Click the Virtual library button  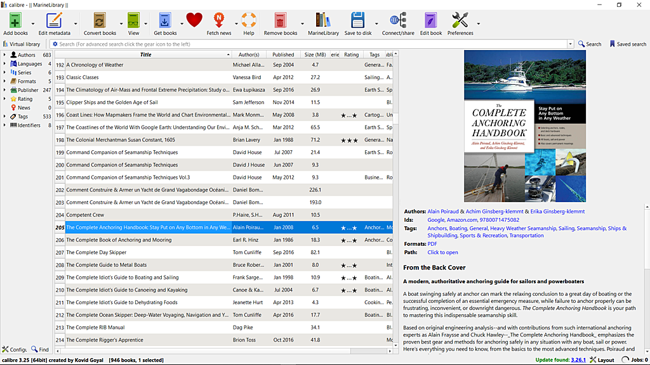(x=22, y=44)
